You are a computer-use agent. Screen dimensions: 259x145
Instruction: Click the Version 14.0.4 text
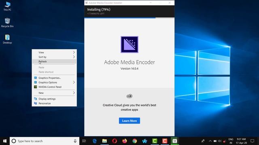(x=129, y=68)
